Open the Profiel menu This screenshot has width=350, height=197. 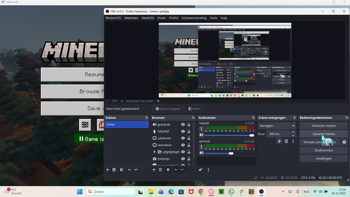click(x=173, y=18)
